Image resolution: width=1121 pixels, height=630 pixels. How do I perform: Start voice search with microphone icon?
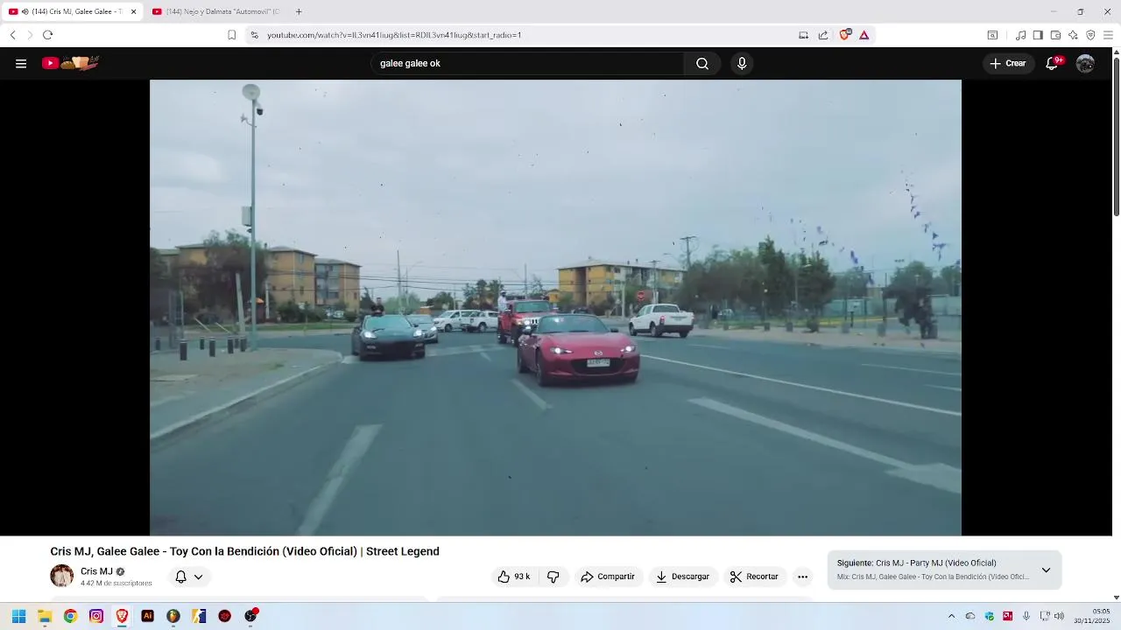pos(742,63)
